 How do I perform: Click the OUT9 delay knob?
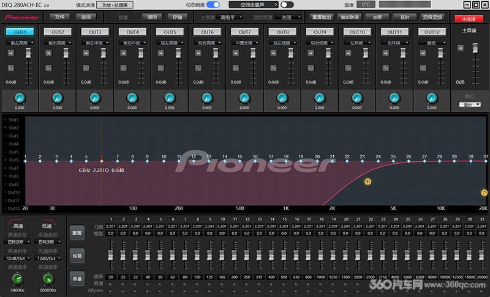tap(319, 98)
